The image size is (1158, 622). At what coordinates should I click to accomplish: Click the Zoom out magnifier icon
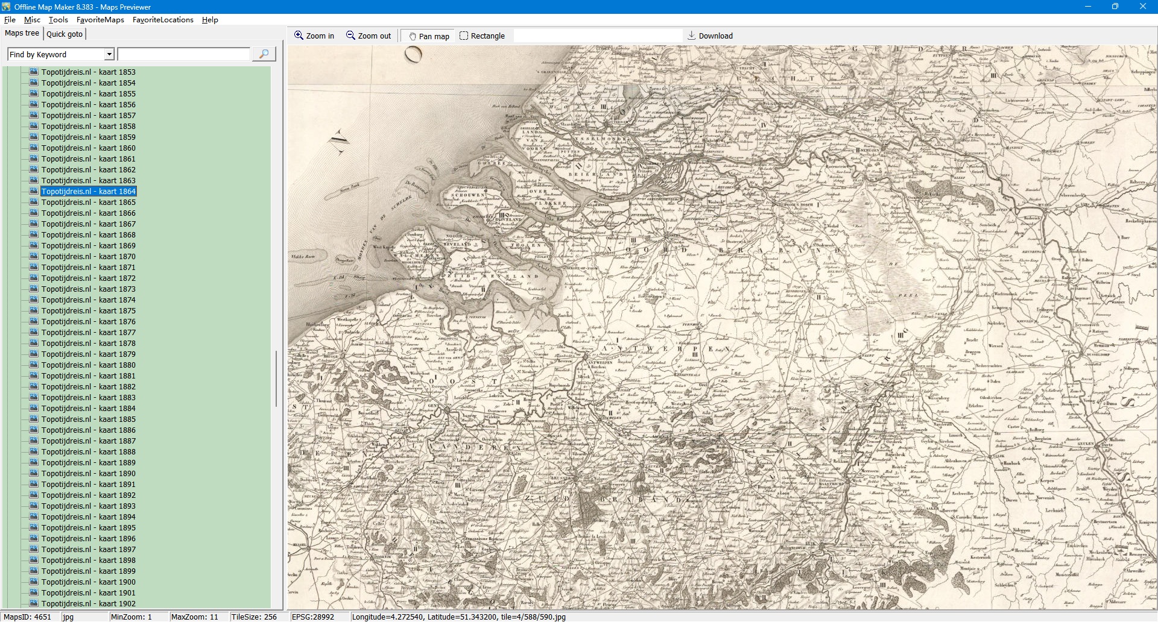click(350, 36)
